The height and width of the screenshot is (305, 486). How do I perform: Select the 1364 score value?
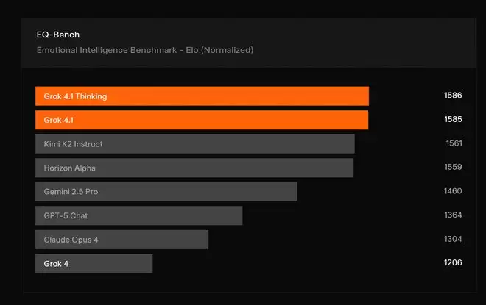pos(453,215)
